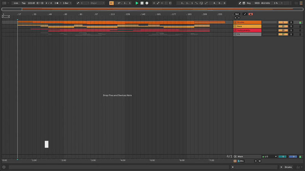Click the Link button

(x=16, y=3)
